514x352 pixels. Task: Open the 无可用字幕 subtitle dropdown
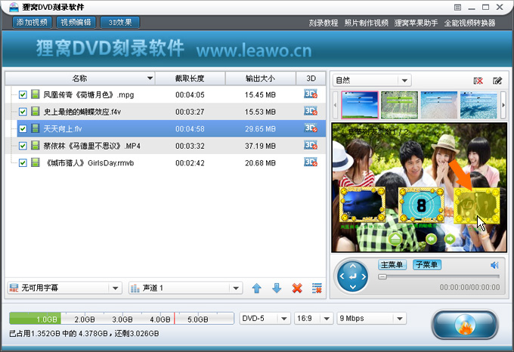coord(115,288)
